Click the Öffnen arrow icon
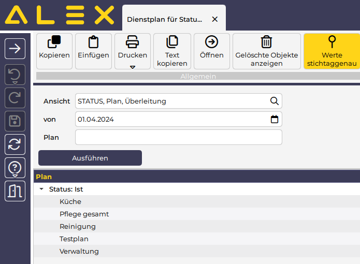360x264 pixels. click(211, 42)
